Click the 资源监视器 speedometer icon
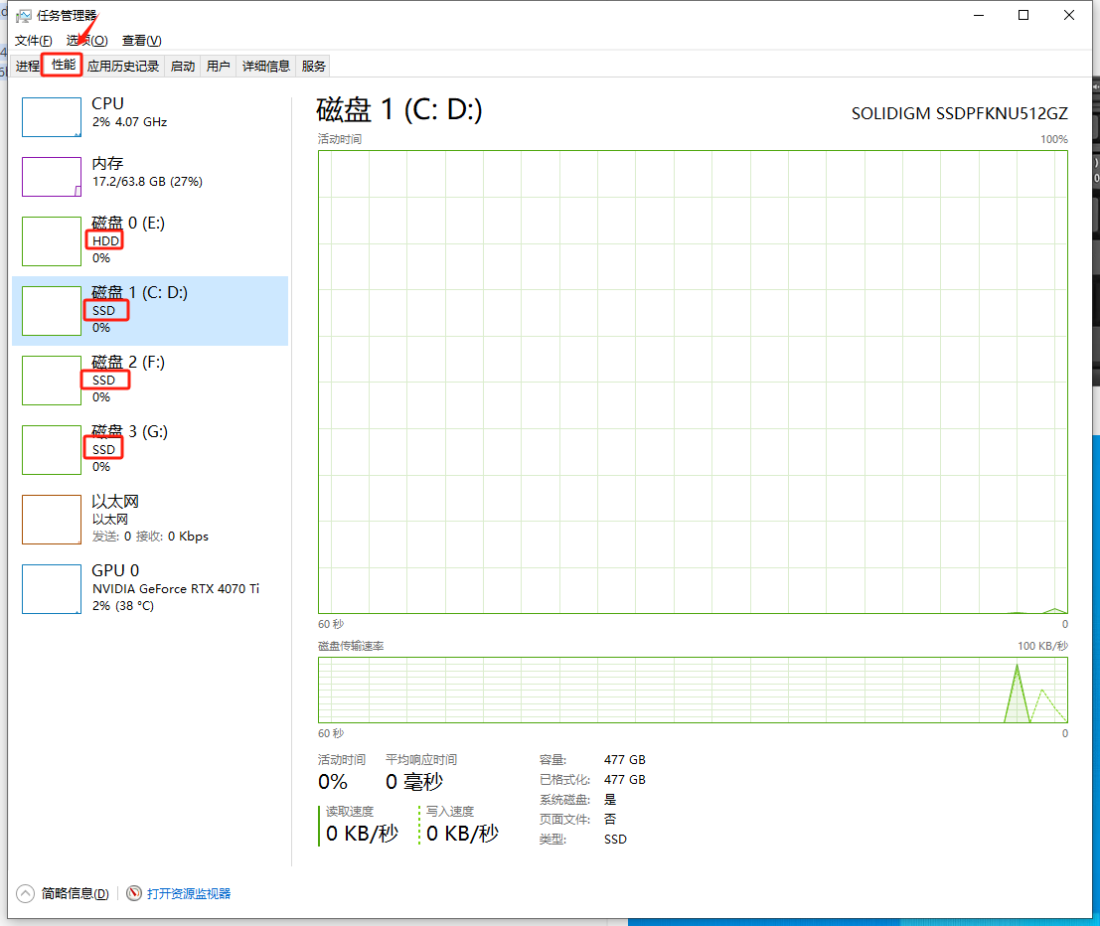 point(134,893)
